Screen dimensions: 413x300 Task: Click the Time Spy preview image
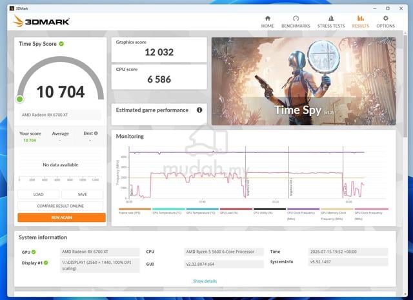(x=304, y=81)
